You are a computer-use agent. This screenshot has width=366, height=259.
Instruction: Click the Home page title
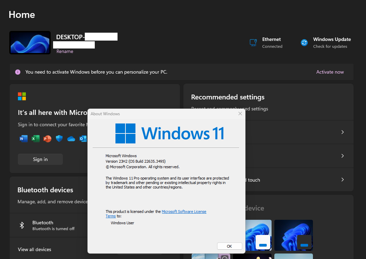[22, 15]
